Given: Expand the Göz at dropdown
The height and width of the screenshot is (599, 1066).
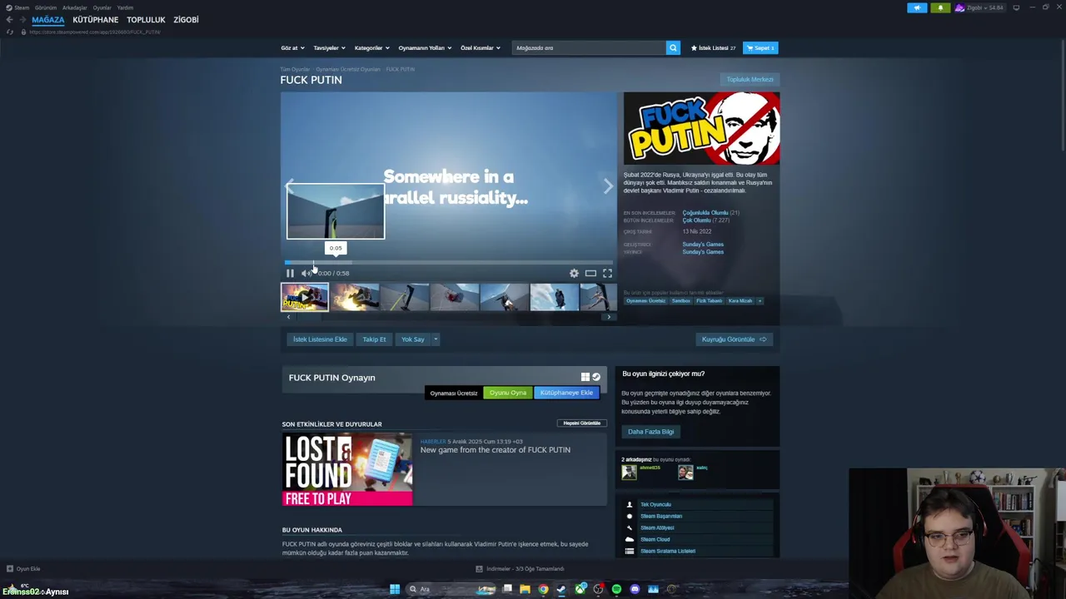Looking at the screenshot, I should (292, 47).
